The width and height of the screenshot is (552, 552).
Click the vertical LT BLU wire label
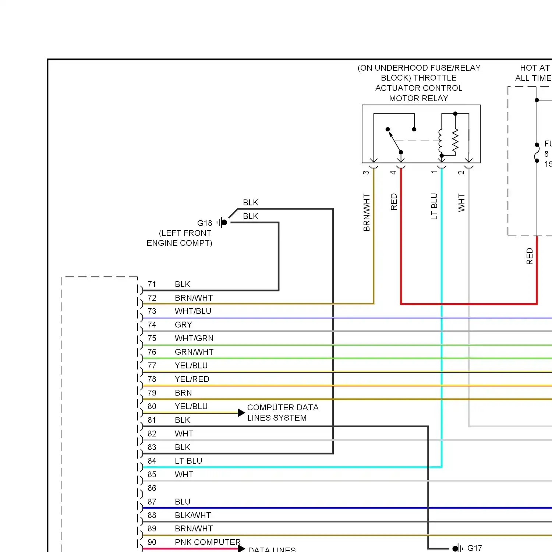tap(434, 206)
